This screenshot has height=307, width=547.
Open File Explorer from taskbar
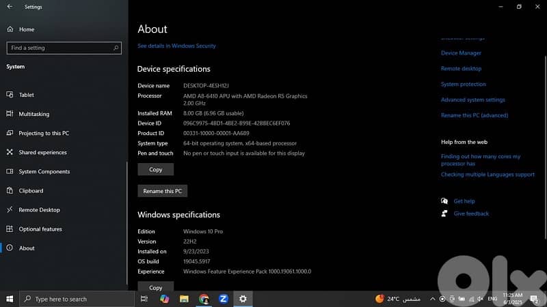184,299
